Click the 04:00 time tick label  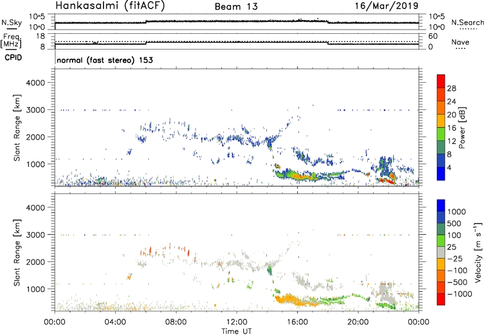pos(116,322)
